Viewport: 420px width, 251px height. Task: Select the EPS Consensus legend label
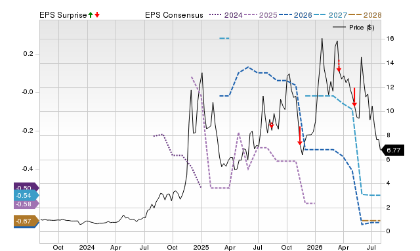coord(174,15)
